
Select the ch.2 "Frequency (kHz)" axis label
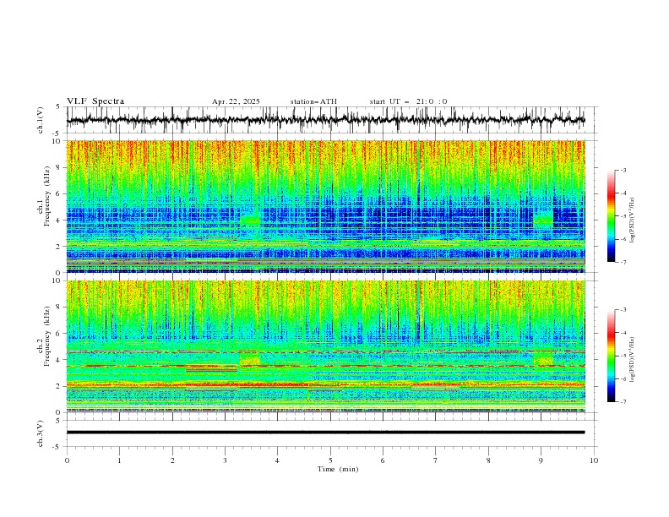pyautogui.click(x=47, y=336)
